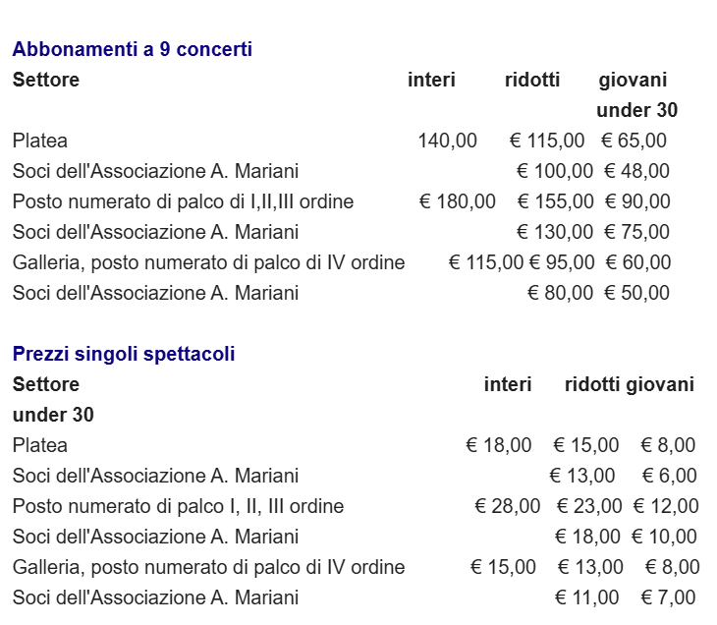Image resolution: width=717 pixels, height=625 pixels.
Task: Click the € 28,00 single palco price
Action: [508, 506]
